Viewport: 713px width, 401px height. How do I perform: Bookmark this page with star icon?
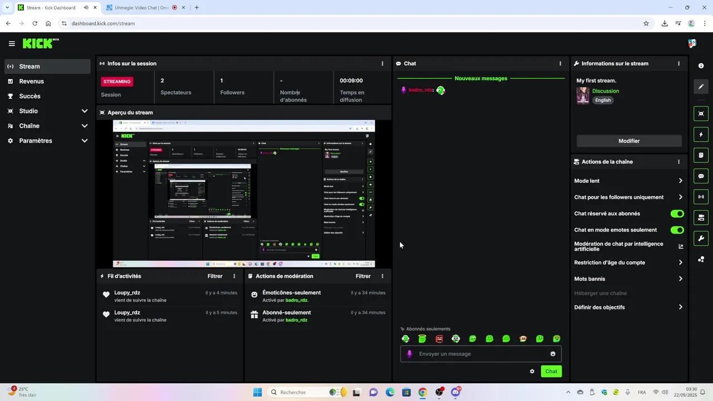click(646, 23)
